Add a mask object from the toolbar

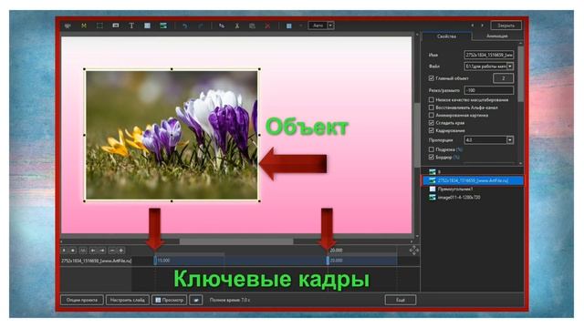(68, 26)
